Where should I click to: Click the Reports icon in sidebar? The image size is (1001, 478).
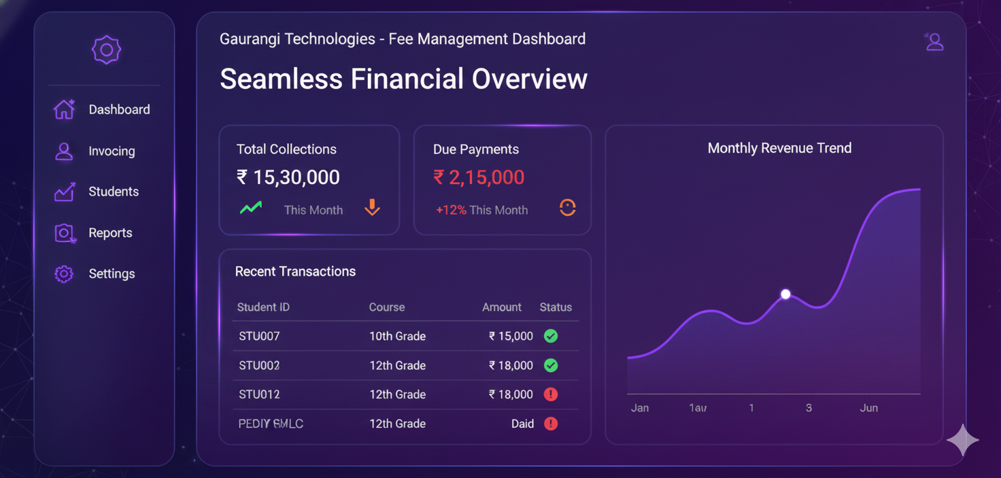click(x=65, y=233)
